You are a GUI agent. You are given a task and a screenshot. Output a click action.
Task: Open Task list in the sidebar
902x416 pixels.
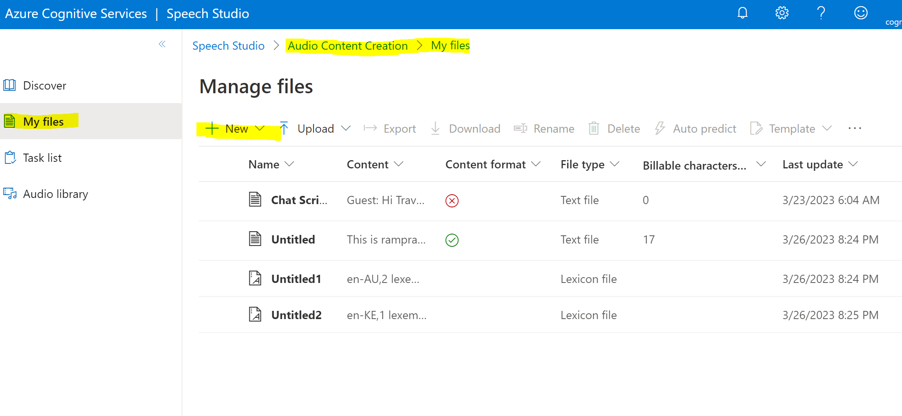tap(91, 158)
